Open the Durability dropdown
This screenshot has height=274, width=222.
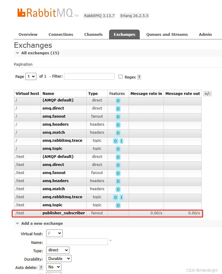[x=58, y=258]
